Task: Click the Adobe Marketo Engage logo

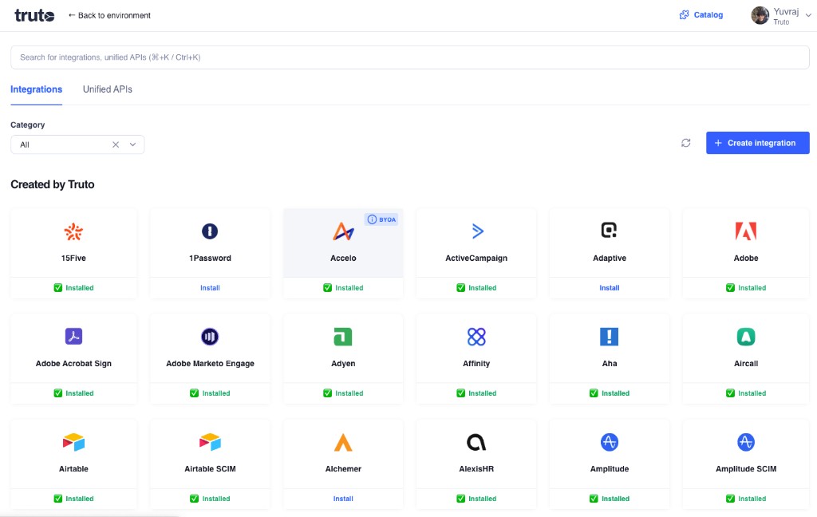Action: 210,337
